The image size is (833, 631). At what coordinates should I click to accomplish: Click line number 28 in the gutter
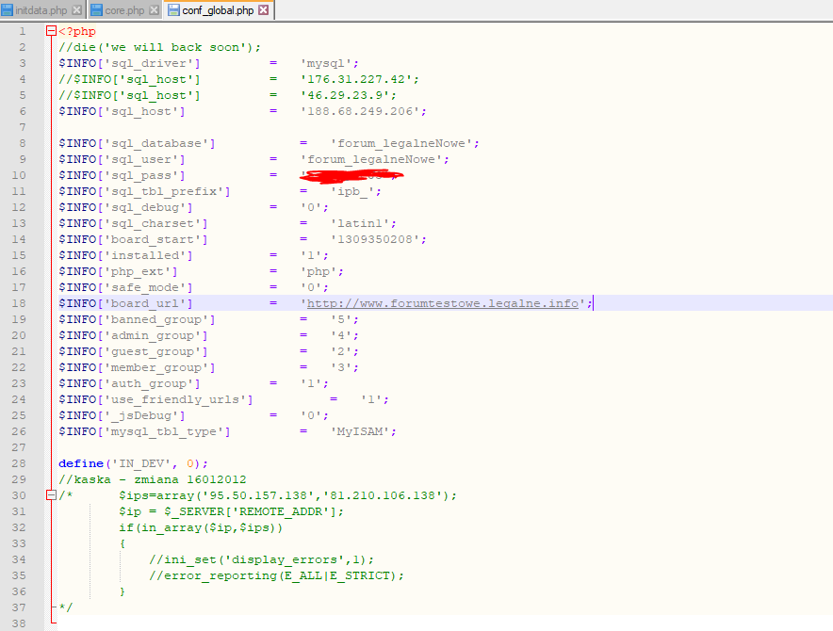20,463
